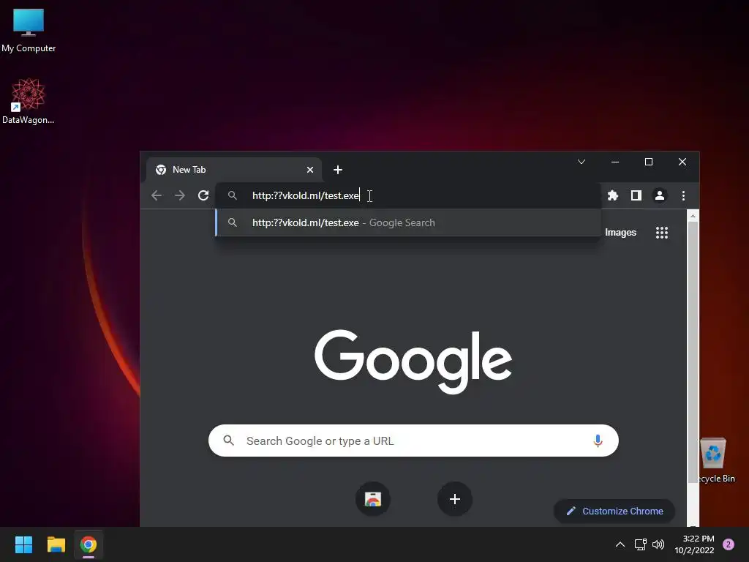The image size is (749, 562).
Task: Select the New Tab tab
Action: coord(233,170)
